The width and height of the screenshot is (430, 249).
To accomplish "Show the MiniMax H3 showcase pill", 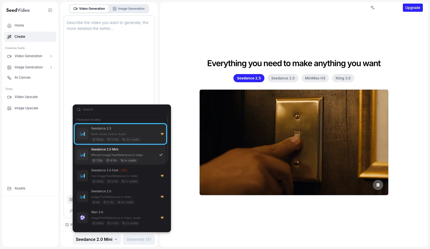I will point(315,78).
